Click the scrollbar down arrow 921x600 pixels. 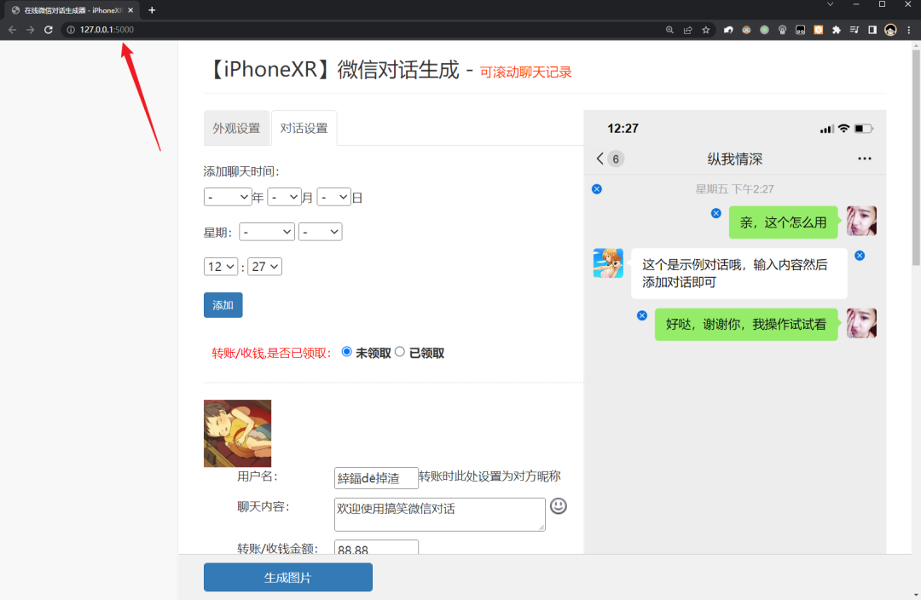coord(916,595)
